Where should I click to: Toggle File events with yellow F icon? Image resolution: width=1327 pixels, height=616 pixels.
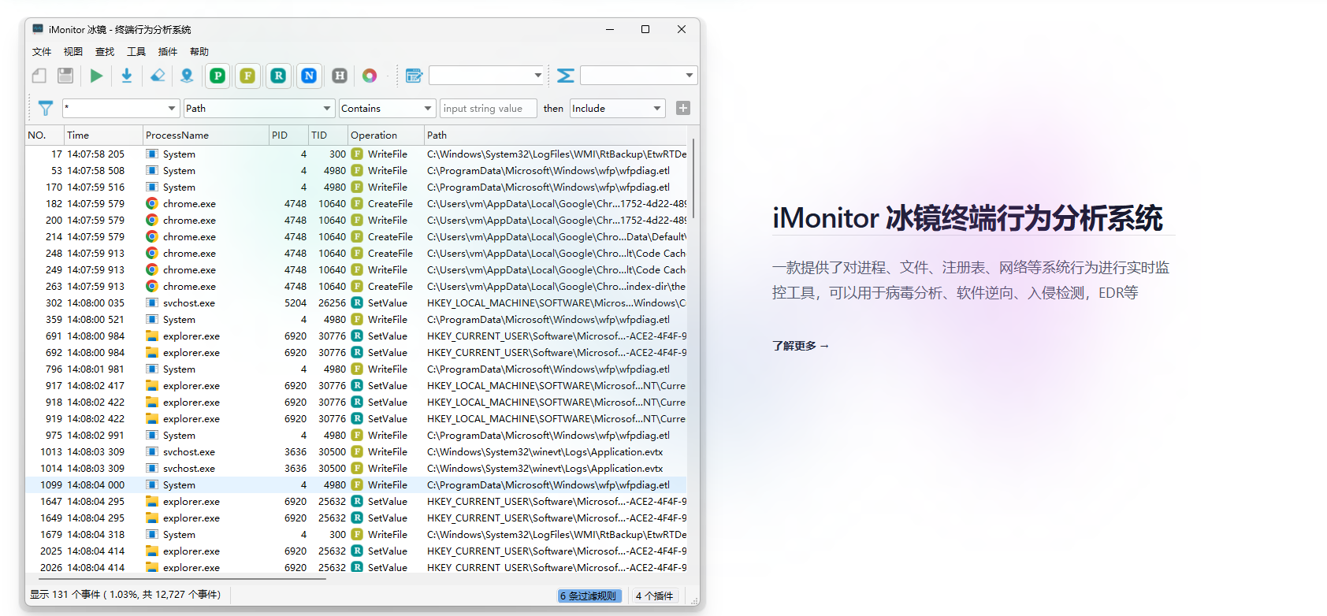pos(247,76)
